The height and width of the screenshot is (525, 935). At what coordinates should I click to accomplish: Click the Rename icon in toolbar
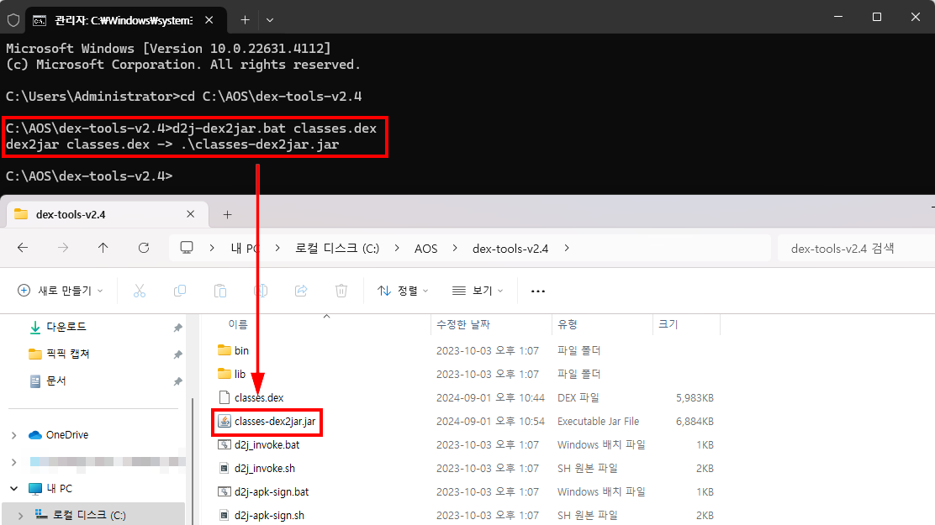coord(261,291)
